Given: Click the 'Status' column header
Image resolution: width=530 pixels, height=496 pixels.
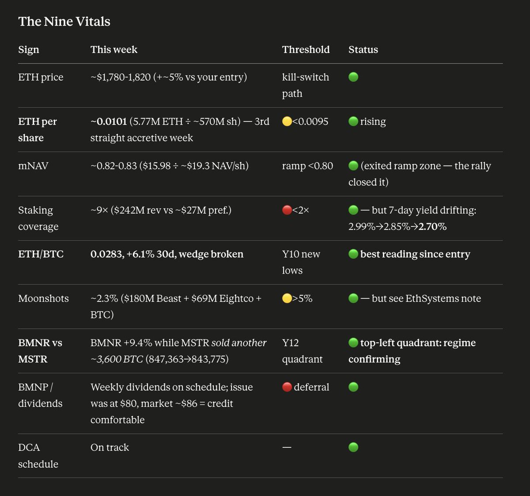Looking at the screenshot, I should click(363, 50).
